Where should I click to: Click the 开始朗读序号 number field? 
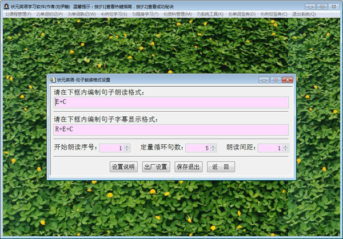click(111, 148)
